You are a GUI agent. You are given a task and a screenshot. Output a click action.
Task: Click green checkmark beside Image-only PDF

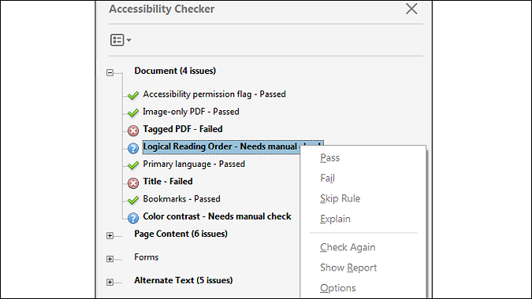tap(133, 113)
